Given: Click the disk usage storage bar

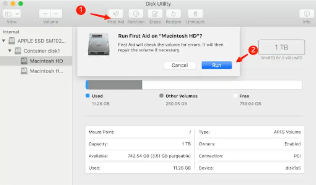Looking at the screenshot, I should point(194,85).
